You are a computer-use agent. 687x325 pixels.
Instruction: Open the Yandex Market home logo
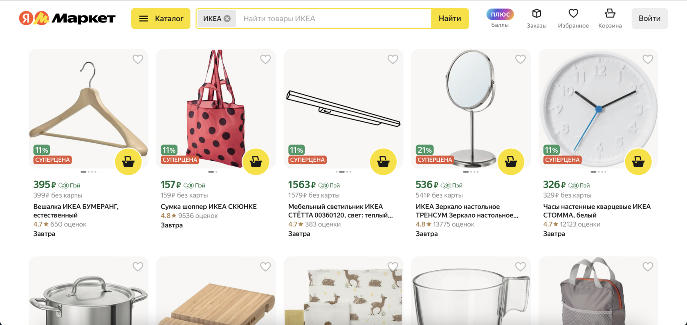pyautogui.click(x=67, y=18)
